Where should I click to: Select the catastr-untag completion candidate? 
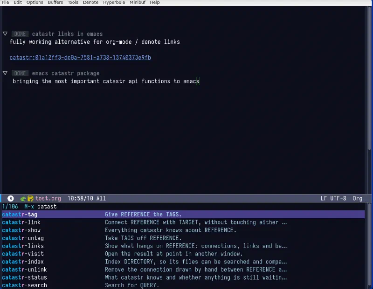pos(183,238)
